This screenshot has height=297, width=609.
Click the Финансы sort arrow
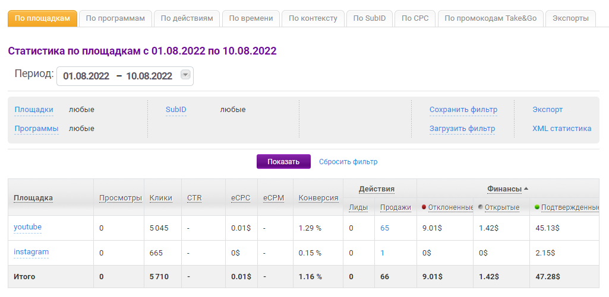[x=526, y=189]
